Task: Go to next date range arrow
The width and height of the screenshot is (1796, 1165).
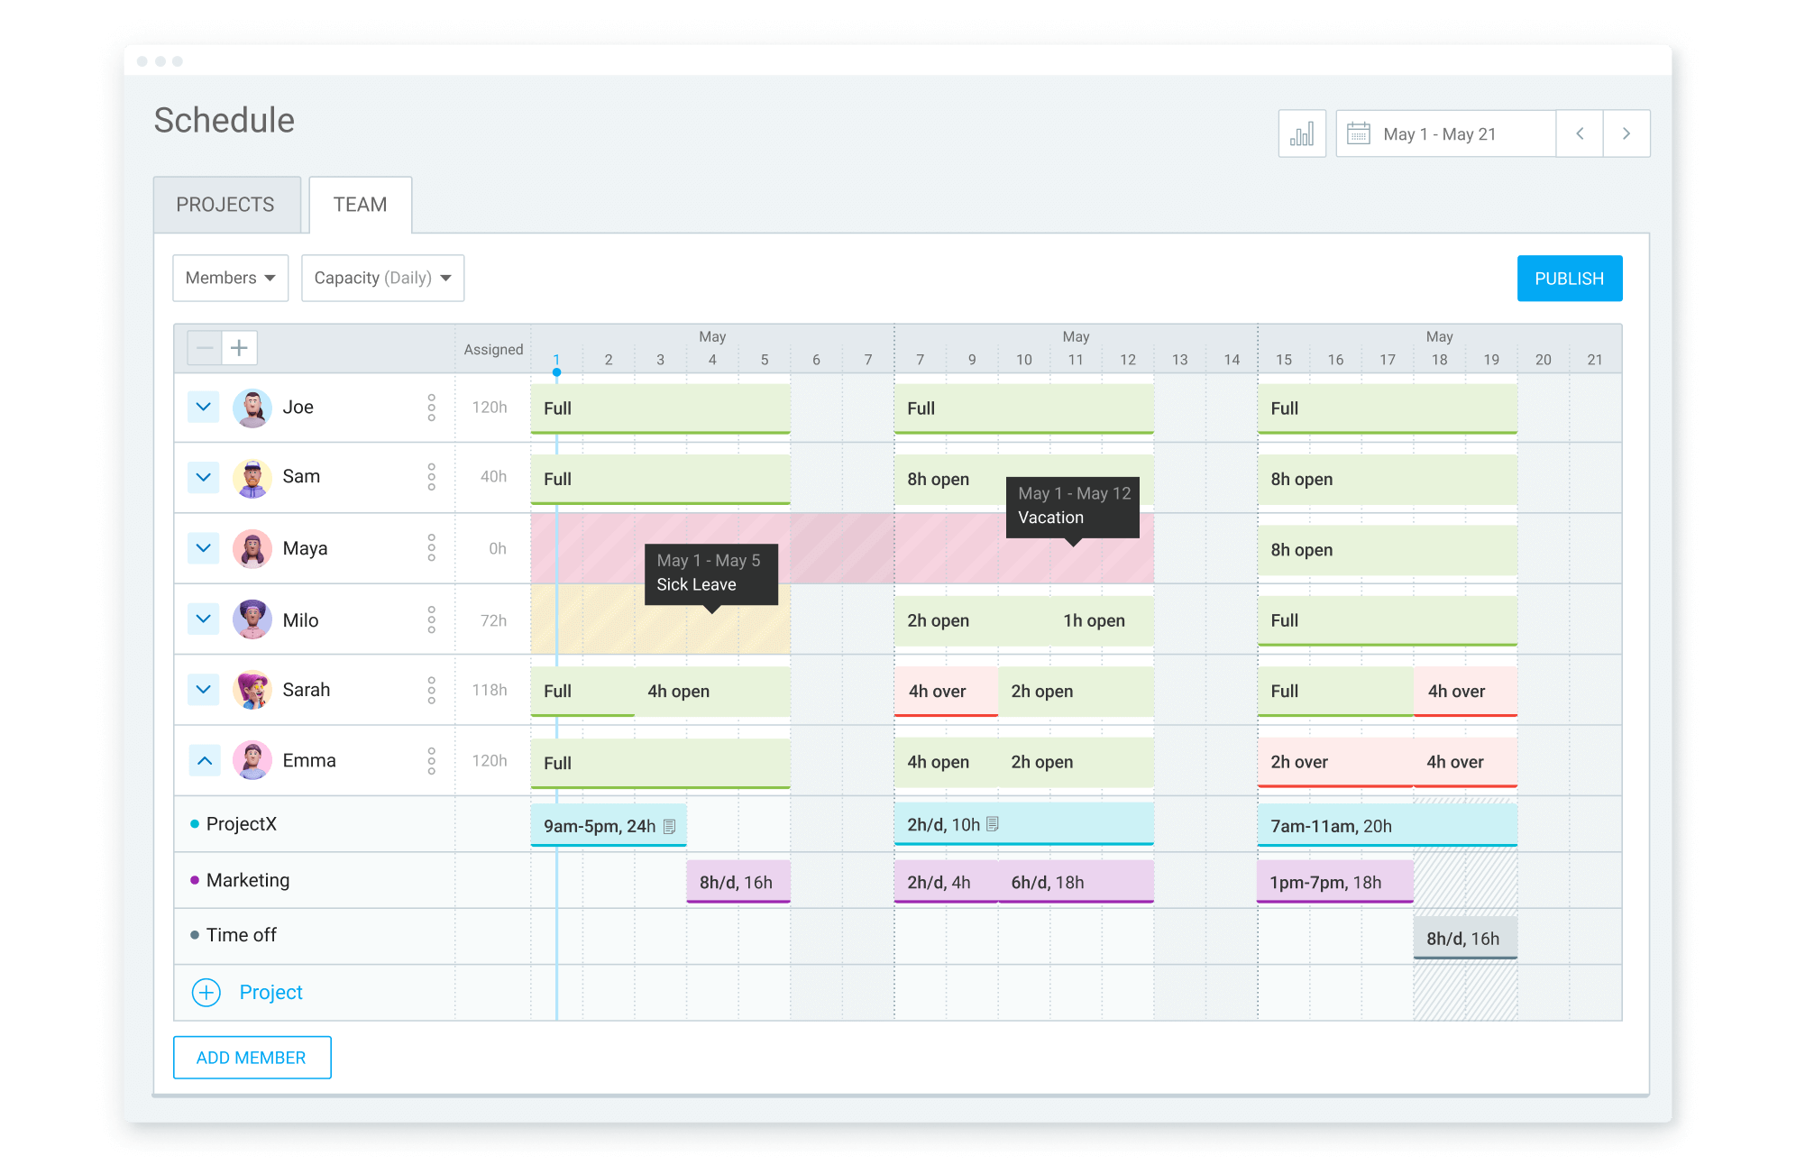Action: (x=1626, y=134)
